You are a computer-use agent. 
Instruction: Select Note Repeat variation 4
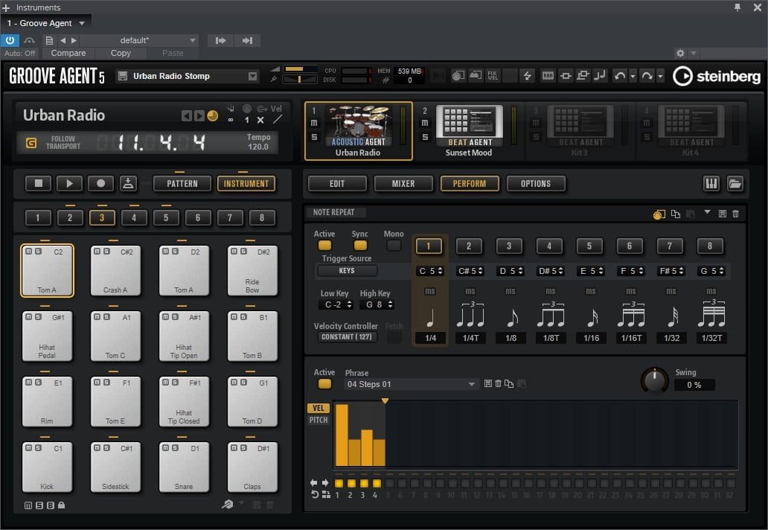coord(549,246)
